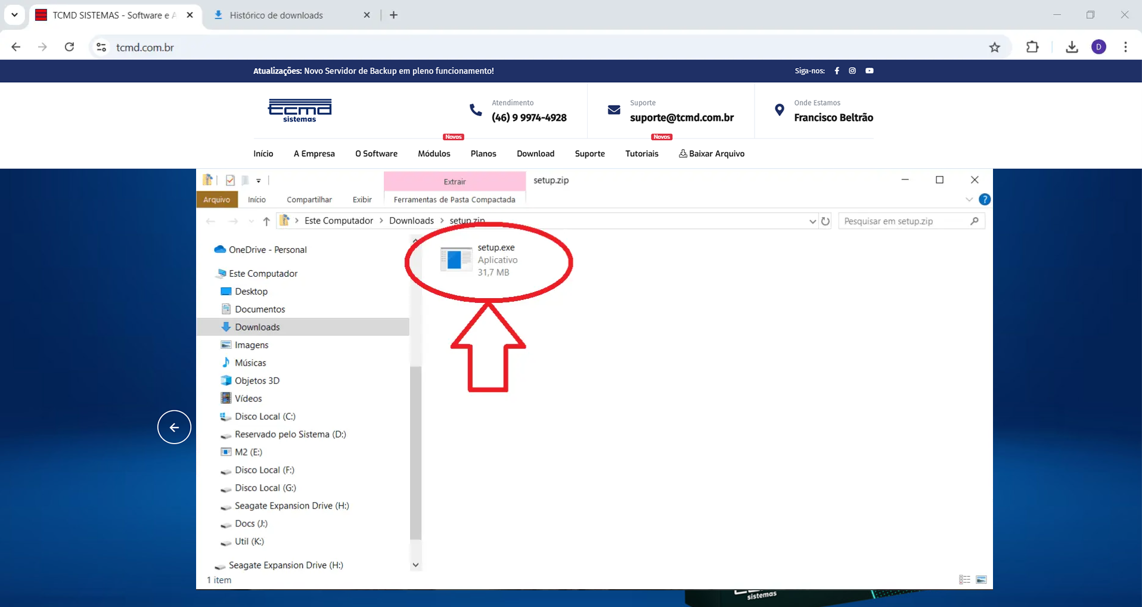The width and height of the screenshot is (1142, 607).
Task: Open the tab search dropdown chevron
Action: [14, 15]
